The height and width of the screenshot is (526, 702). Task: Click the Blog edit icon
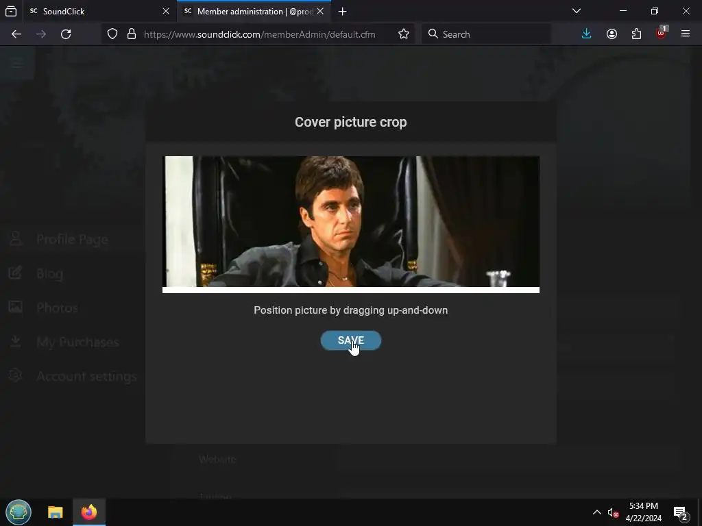coord(16,273)
